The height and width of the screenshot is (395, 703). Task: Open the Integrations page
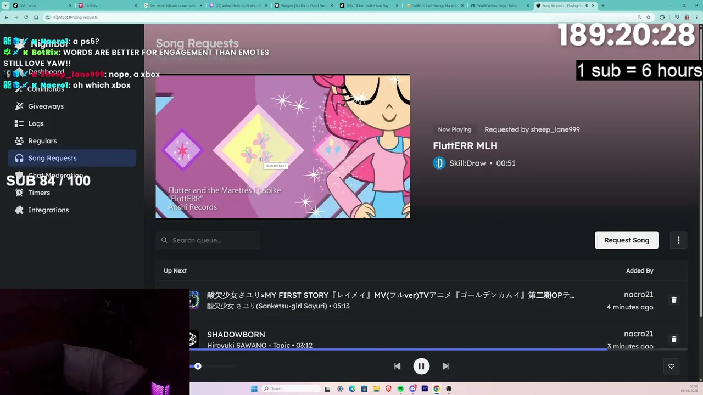tap(72, 210)
